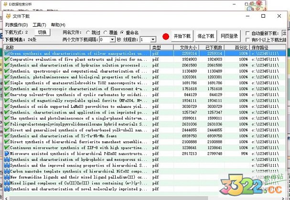Click the 停止下载 button
290x200 pixels.
click(x=205, y=36)
